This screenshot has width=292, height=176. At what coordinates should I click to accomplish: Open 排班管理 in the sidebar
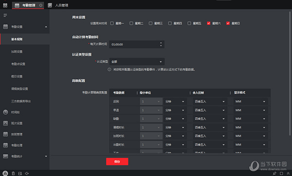coord(17,134)
